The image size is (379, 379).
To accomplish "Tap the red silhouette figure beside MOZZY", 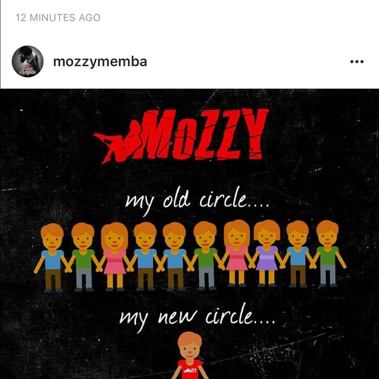I will pyautogui.click(x=118, y=142).
